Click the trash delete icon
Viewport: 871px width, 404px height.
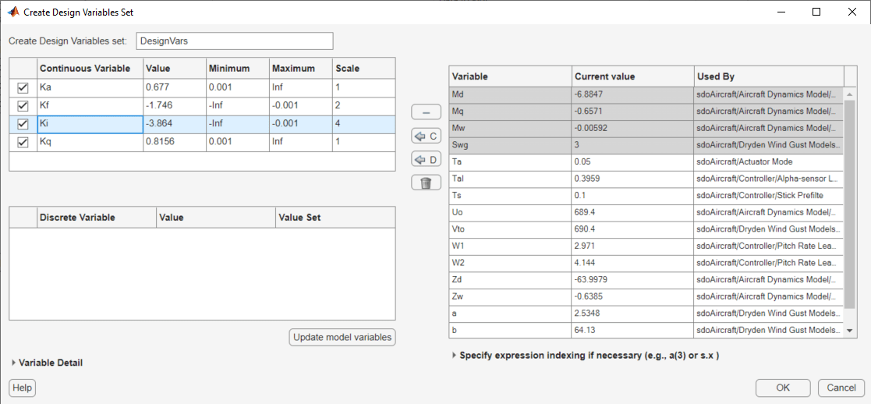click(x=426, y=183)
